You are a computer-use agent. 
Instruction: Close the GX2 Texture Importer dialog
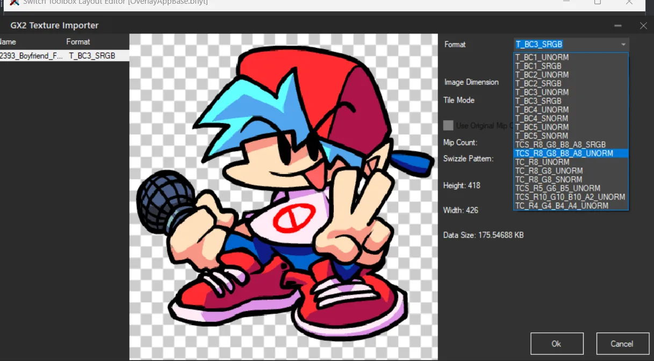coord(643,26)
